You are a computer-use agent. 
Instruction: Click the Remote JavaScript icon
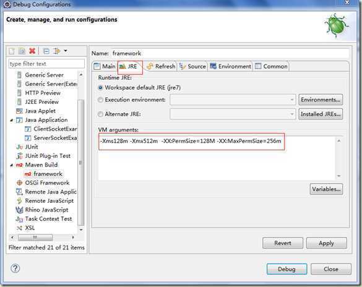pyautogui.click(x=19, y=201)
